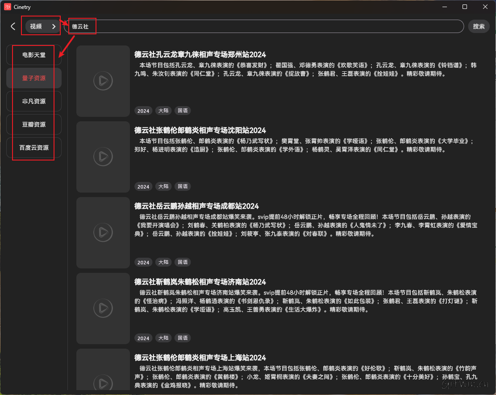
Task: Open the 视频 category dropdown
Action: 43,27
